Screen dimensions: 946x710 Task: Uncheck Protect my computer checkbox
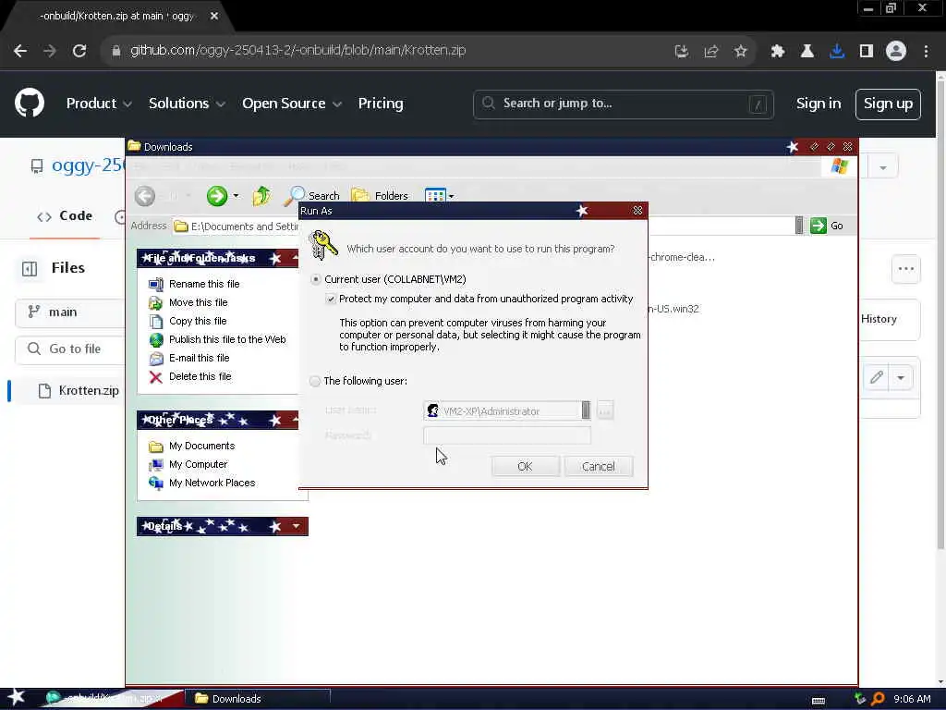click(x=331, y=299)
